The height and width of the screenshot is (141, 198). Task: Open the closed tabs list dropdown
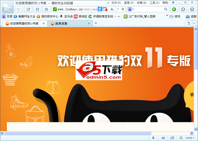pyautogui.click(x=194, y=23)
